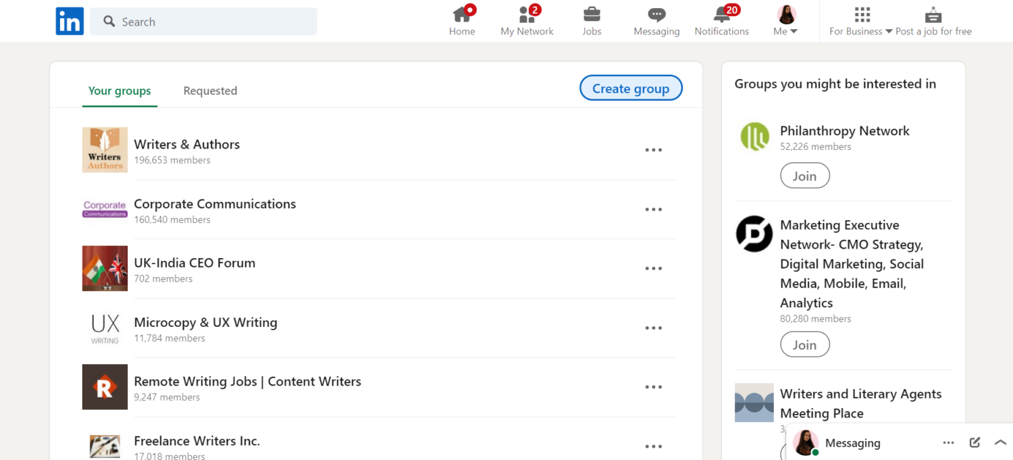
Task: Expand the Messaging overlay chevron
Action: click(1000, 442)
